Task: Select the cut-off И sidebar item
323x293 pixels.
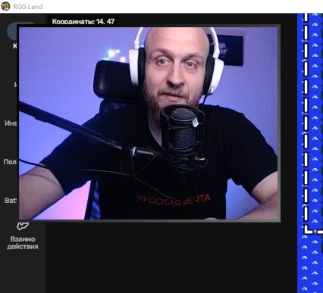Action: point(15,85)
